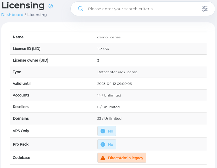Click the DirectAdmin legacy badge text
The height and width of the screenshot is (168, 217).
coord(125,158)
